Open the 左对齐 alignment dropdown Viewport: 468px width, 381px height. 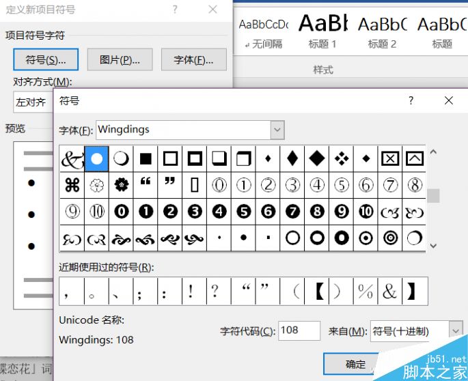[x=31, y=102]
